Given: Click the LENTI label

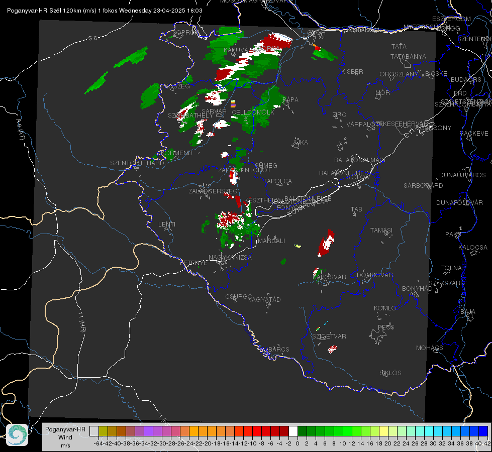Looking at the screenshot, I should [167, 224].
